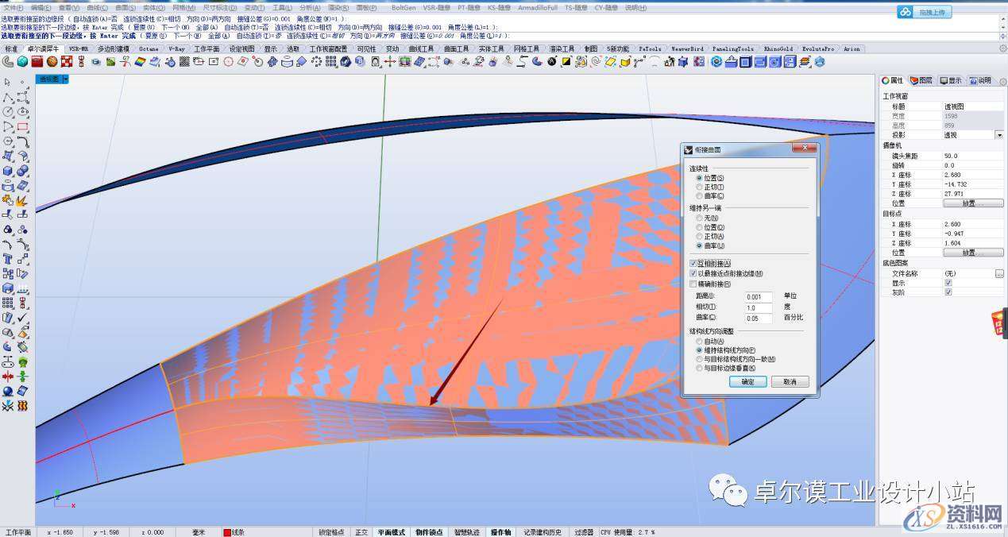Click the red toolbox icon in top toolbar
The width and height of the screenshot is (1008, 537).
click(37, 61)
